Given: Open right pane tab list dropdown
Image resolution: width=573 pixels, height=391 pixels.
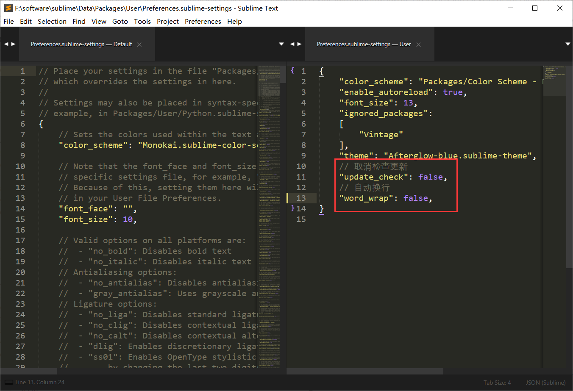Looking at the screenshot, I should tap(568, 44).
